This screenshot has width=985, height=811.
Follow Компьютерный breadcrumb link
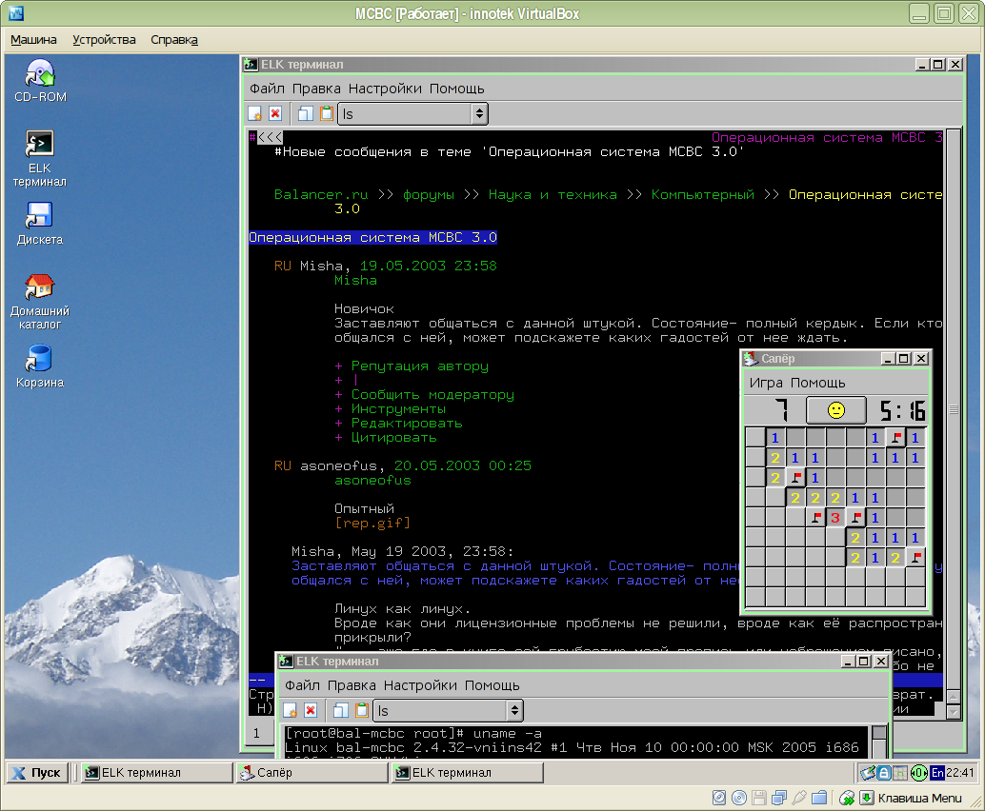click(702, 194)
